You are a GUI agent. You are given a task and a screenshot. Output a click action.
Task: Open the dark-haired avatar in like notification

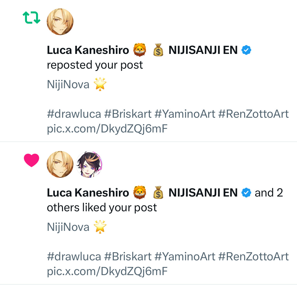tap(89, 164)
